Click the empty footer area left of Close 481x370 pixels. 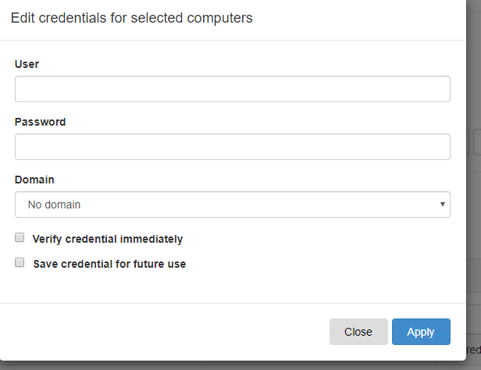click(162, 332)
